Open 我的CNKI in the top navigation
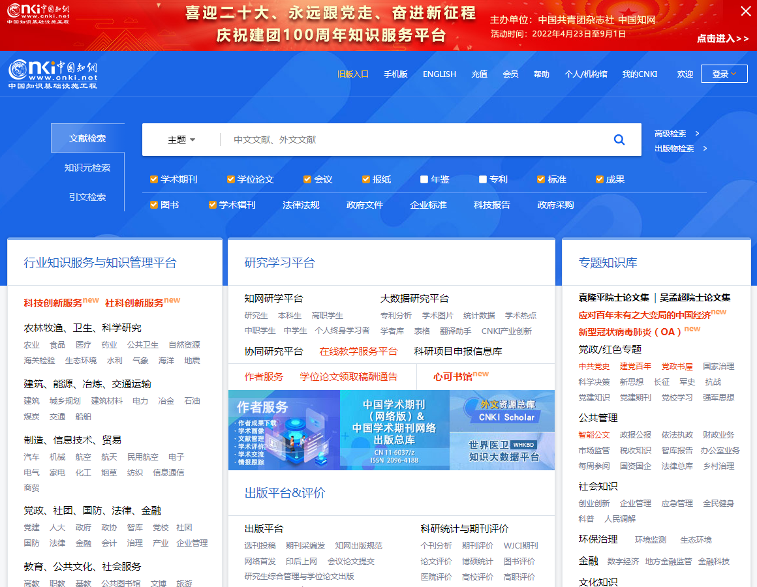Screen dimensions: 757x587 [640, 74]
